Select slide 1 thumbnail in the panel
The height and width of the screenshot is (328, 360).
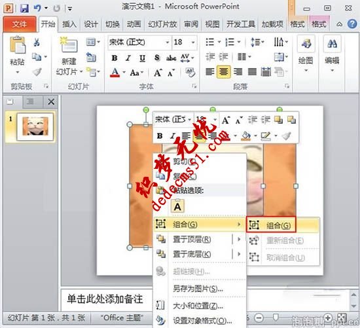[x=35, y=126]
